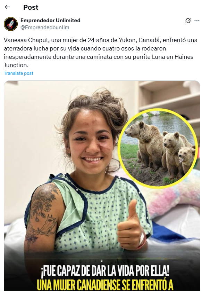Go back using the arrow icon
Viewport: 202px width, 291px height.
pyautogui.click(x=7, y=7)
